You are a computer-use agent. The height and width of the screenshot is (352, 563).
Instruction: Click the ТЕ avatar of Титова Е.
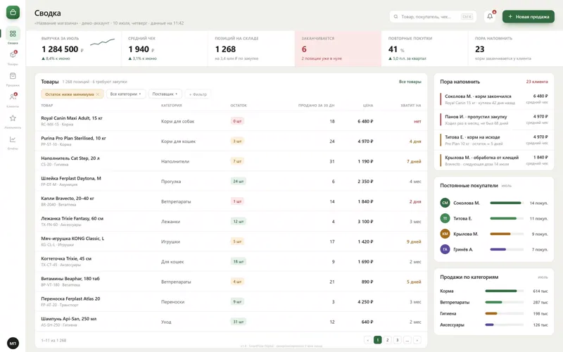pos(445,218)
